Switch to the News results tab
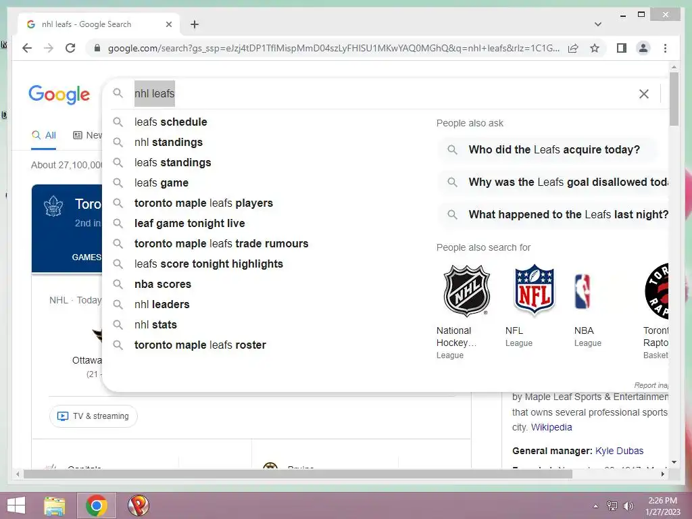Image resolution: width=692 pixels, height=519 pixels. click(87, 135)
